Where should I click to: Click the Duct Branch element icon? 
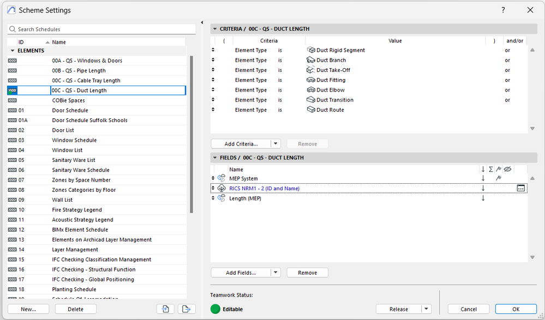point(311,60)
